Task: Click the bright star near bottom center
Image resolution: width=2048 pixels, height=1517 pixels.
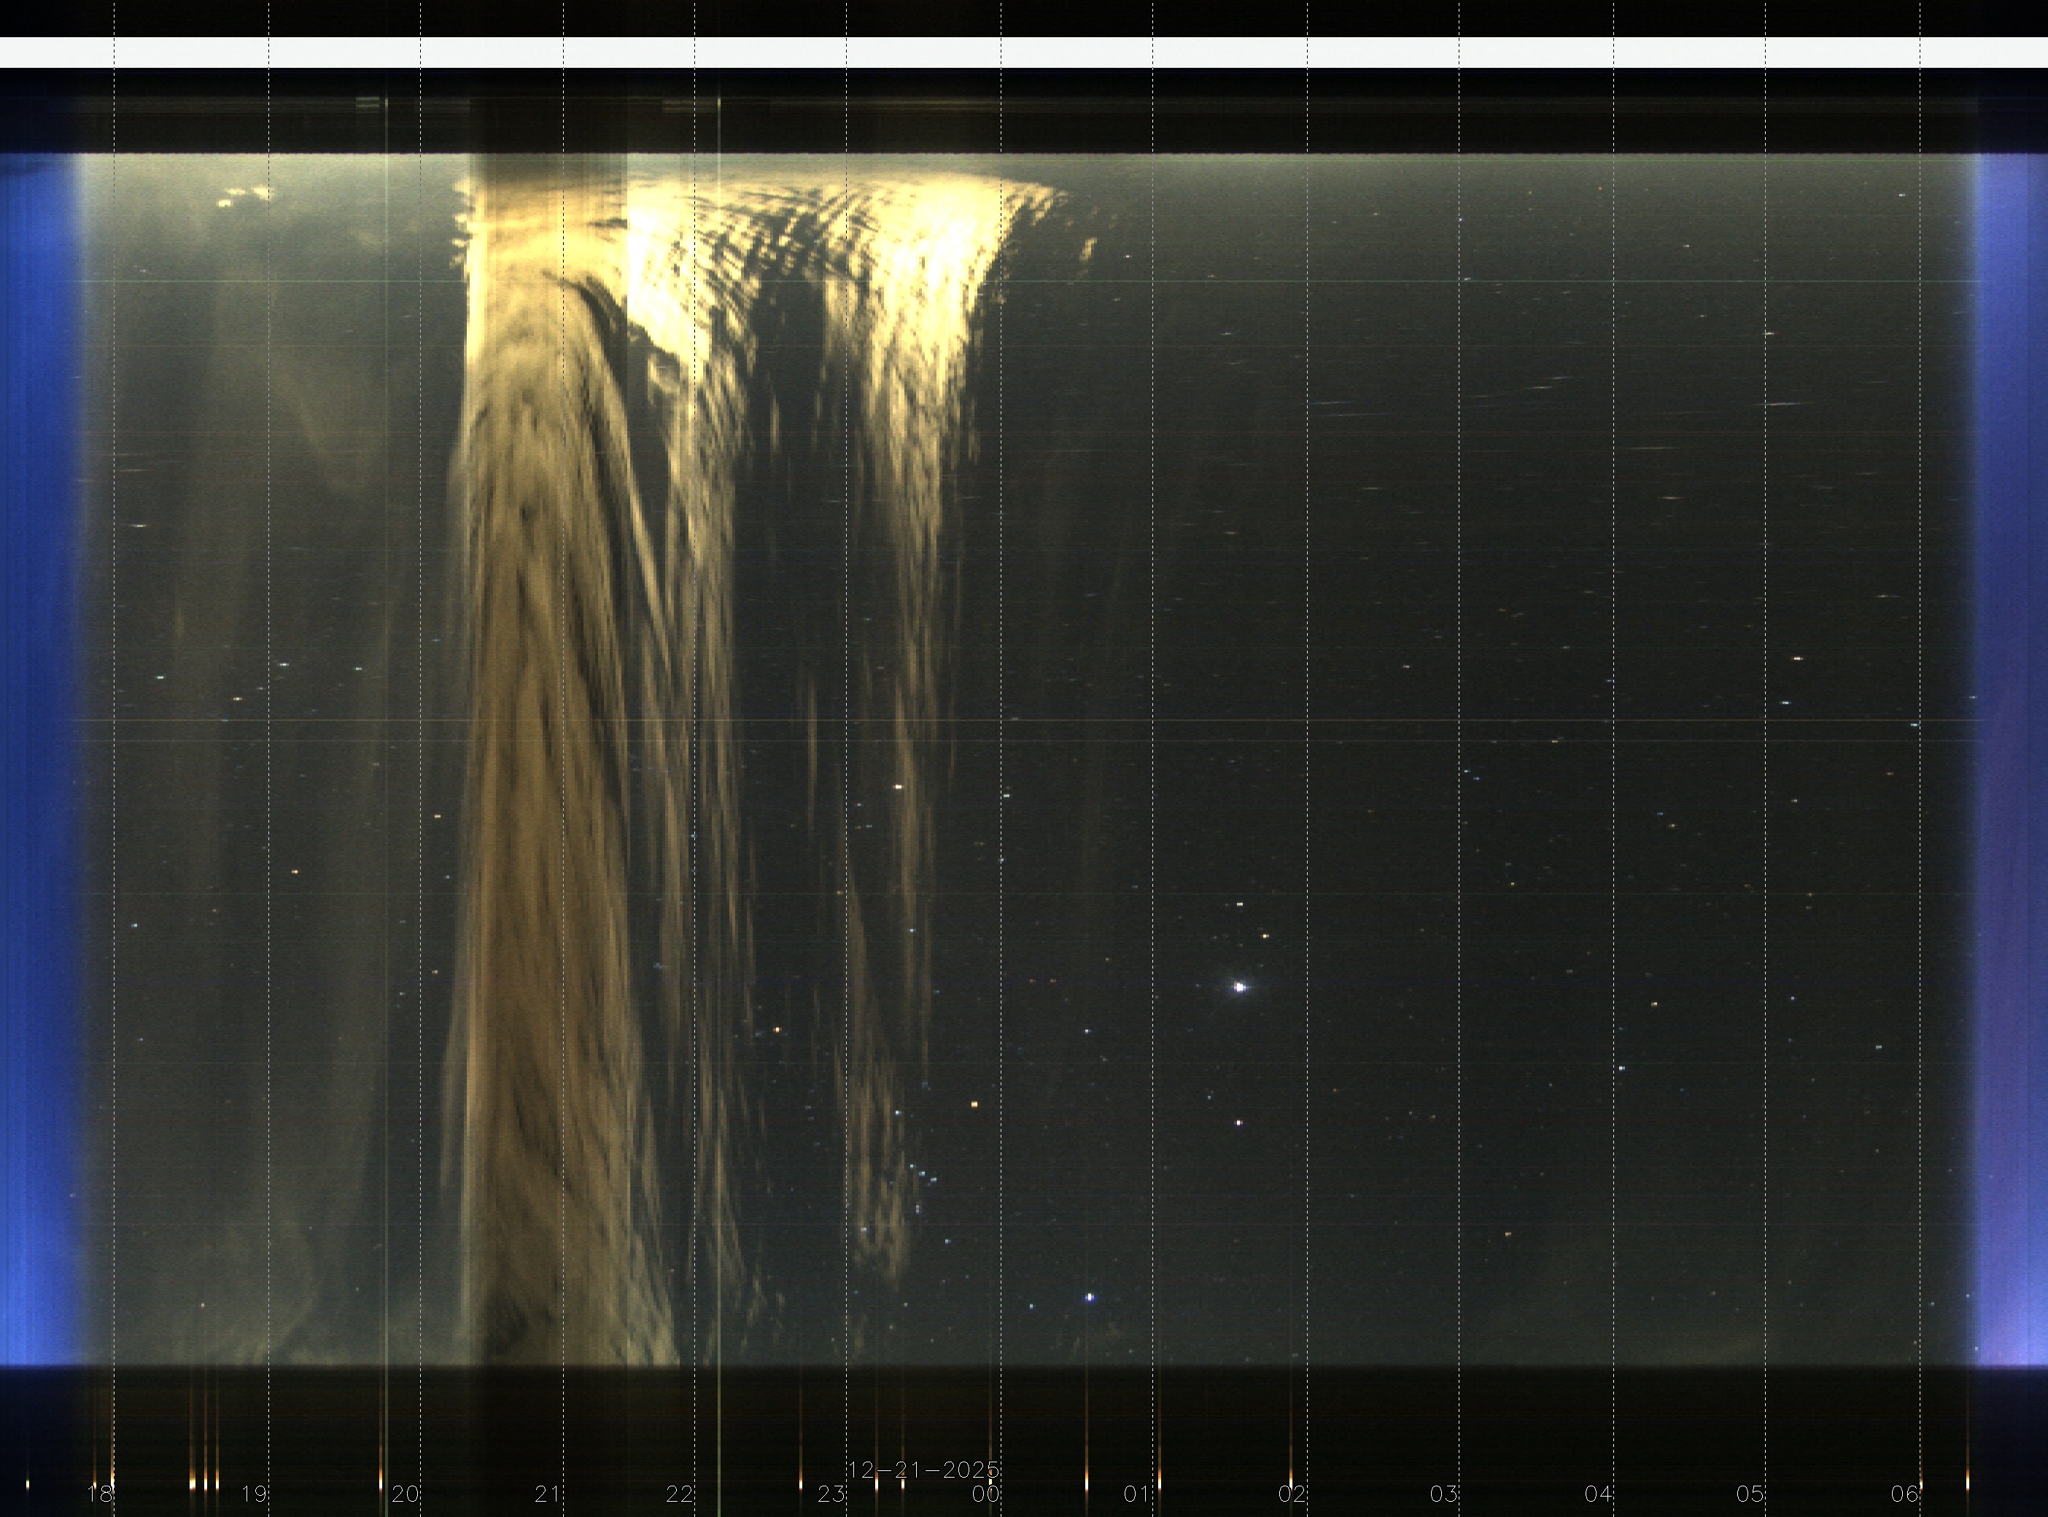Action: pos(1090,1297)
